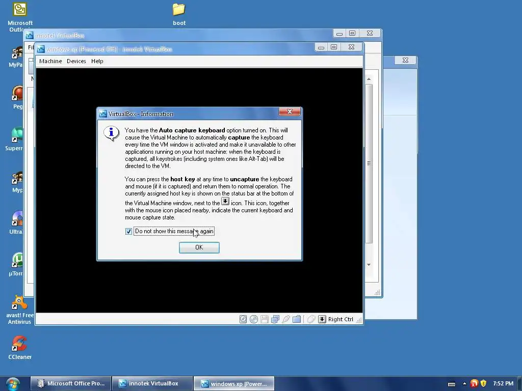Click the shared folders status icon
Screen dimensions: 522x391
point(297,319)
